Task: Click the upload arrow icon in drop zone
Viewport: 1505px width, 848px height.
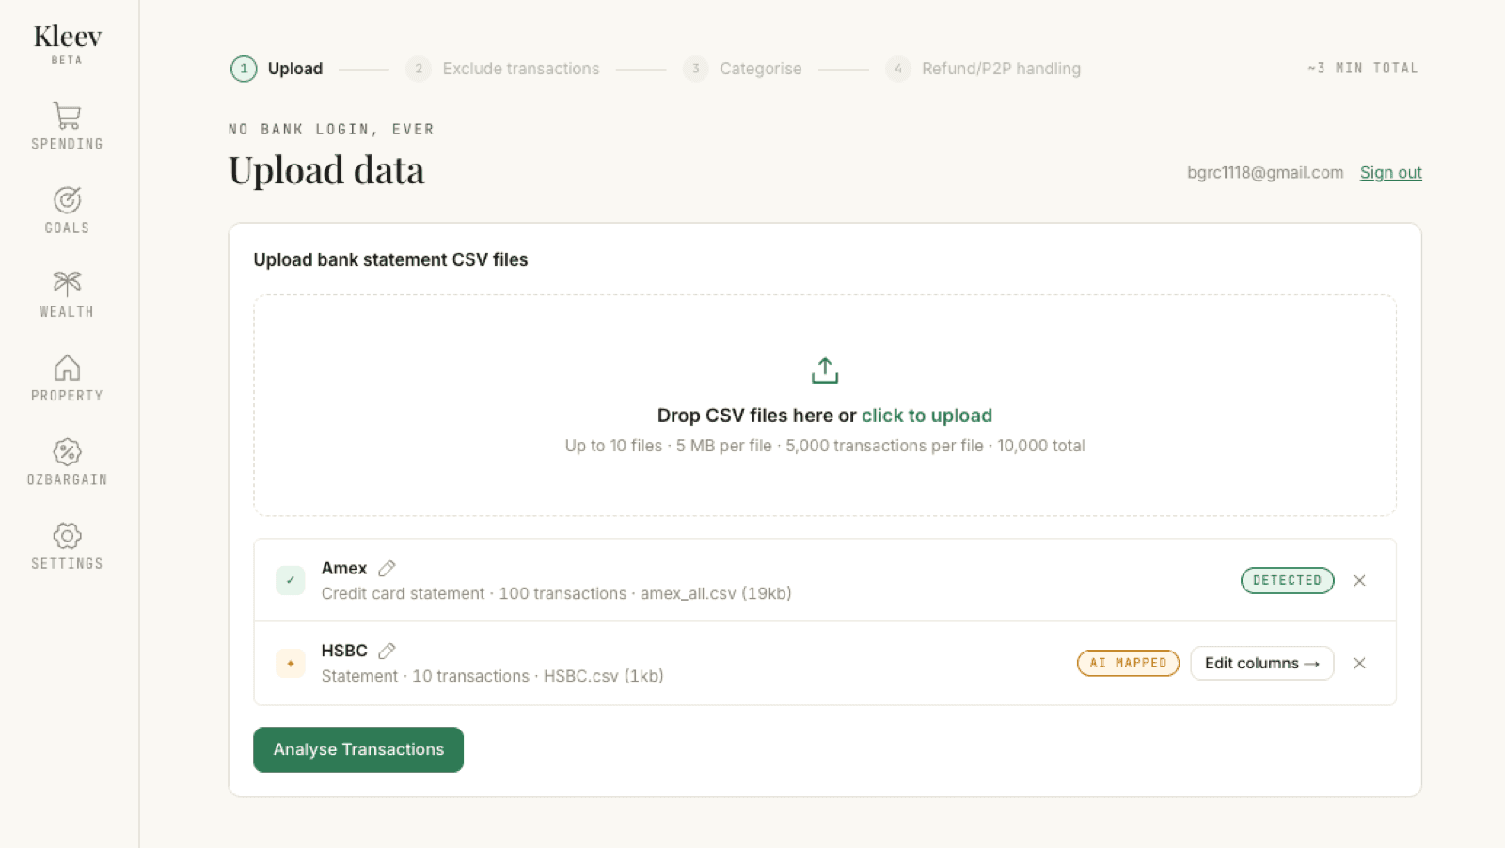Action: click(825, 370)
